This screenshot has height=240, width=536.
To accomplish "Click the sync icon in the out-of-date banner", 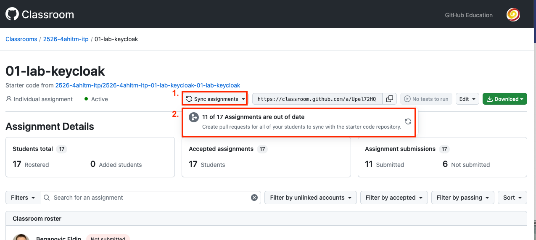I will [x=408, y=121].
